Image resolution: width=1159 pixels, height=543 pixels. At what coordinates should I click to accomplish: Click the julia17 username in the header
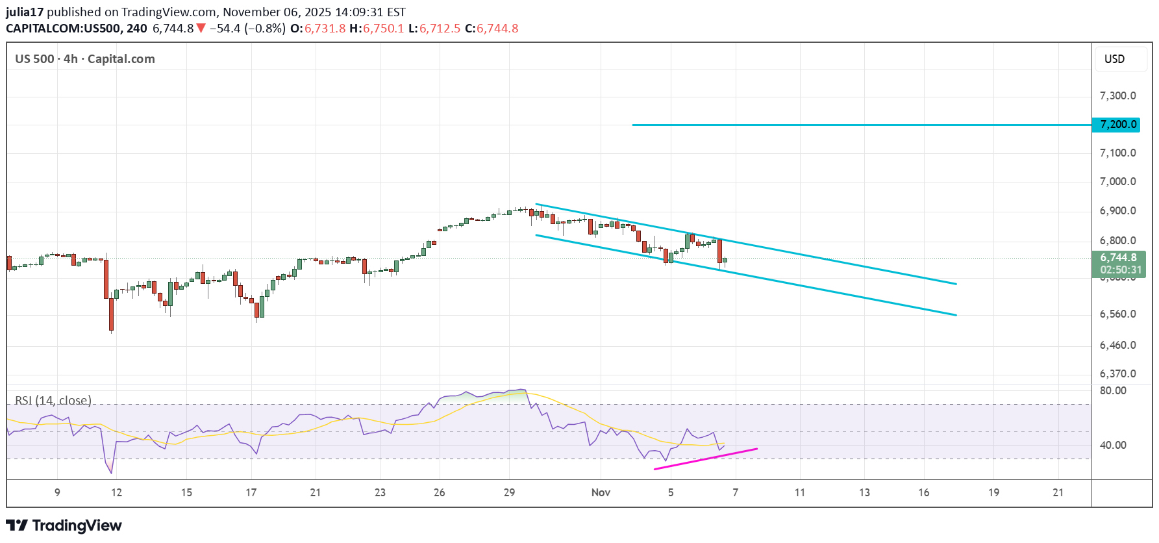[x=25, y=12]
